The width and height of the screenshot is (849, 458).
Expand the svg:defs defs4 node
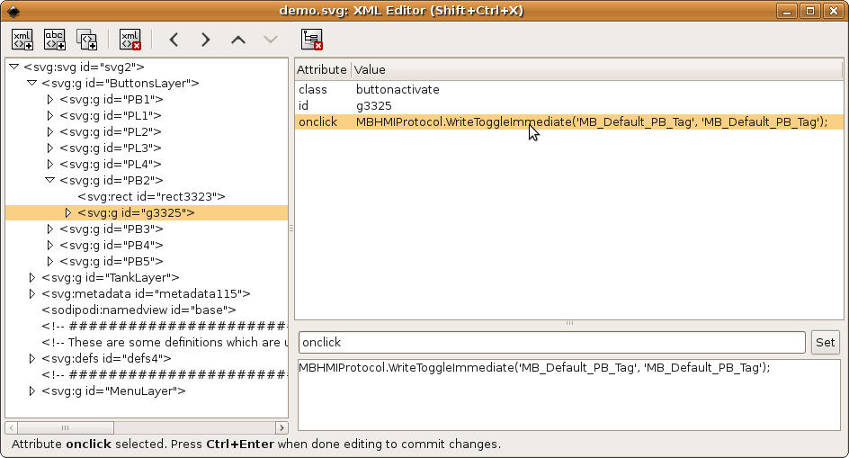tap(32, 358)
